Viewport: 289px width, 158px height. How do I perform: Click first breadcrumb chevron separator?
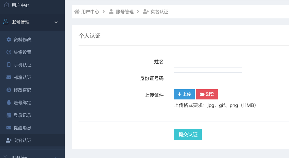pyautogui.click(x=104, y=12)
